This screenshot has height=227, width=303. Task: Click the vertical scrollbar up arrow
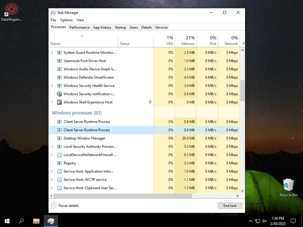click(243, 50)
